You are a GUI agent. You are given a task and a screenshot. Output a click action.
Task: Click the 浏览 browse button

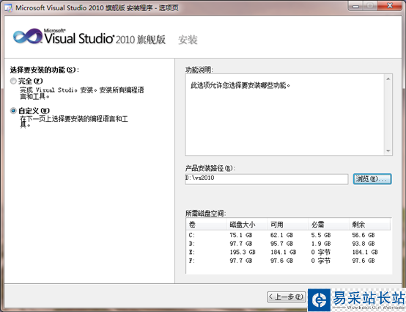point(372,179)
